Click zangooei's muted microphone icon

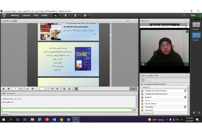[185, 97]
